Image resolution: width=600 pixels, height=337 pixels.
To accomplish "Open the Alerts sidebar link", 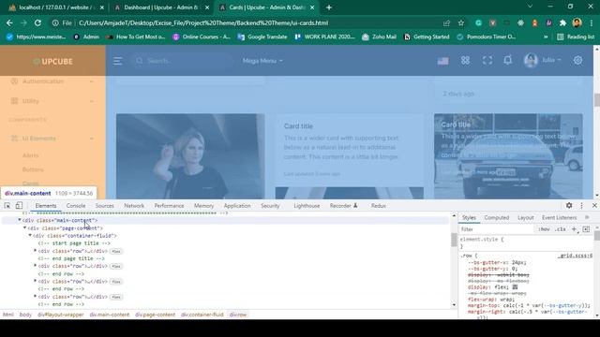I will 31,155.
